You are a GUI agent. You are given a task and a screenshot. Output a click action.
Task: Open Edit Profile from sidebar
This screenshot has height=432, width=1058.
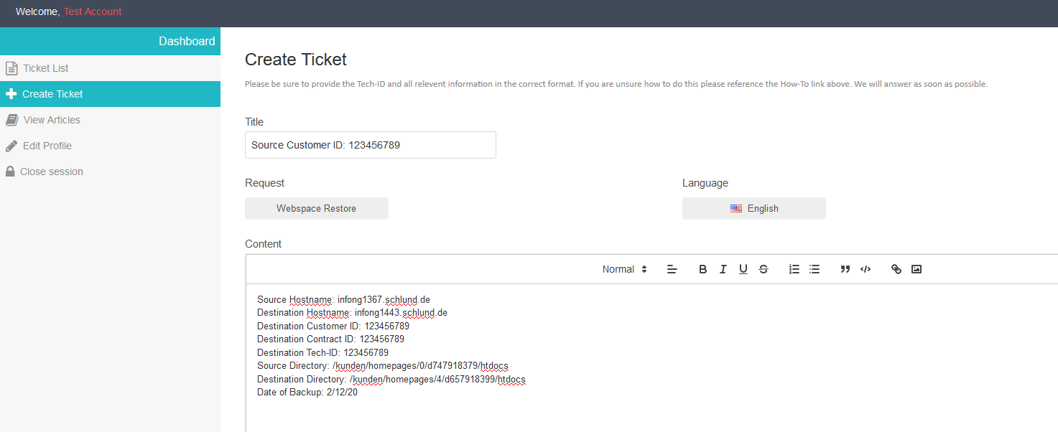(47, 146)
